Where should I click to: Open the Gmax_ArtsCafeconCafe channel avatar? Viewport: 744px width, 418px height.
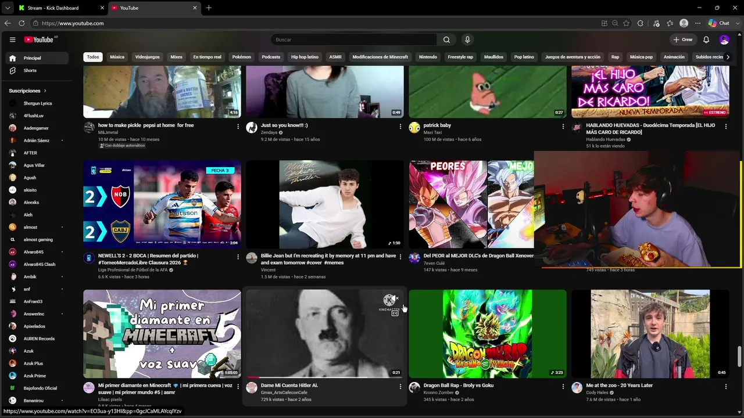pyautogui.click(x=252, y=388)
